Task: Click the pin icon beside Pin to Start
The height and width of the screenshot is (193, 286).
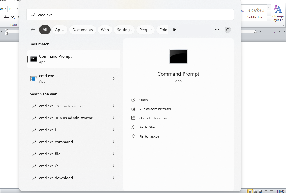Action: click(x=133, y=127)
